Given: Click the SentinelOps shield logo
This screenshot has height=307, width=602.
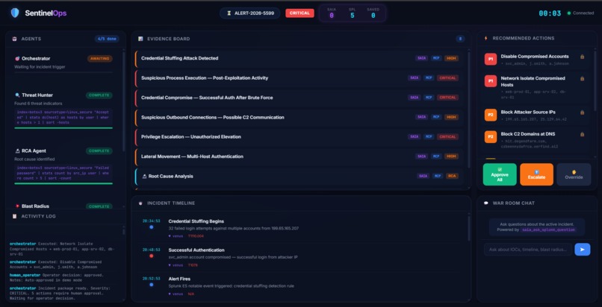Looking at the screenshot, I should (15, 13).
